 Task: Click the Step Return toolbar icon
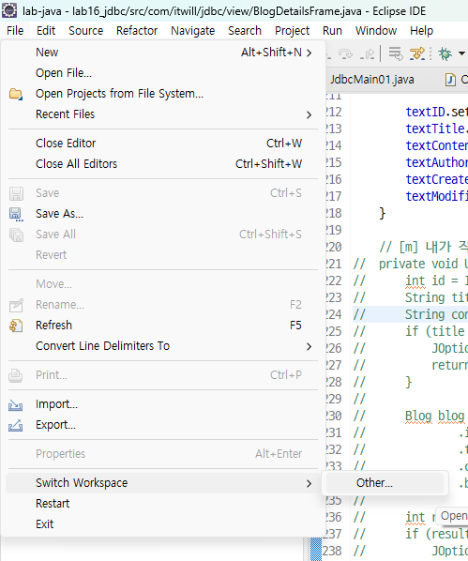click(367, 53)
